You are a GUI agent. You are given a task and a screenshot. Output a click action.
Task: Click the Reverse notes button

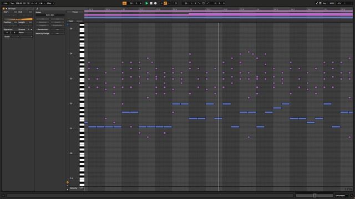[x=43, y=22]
